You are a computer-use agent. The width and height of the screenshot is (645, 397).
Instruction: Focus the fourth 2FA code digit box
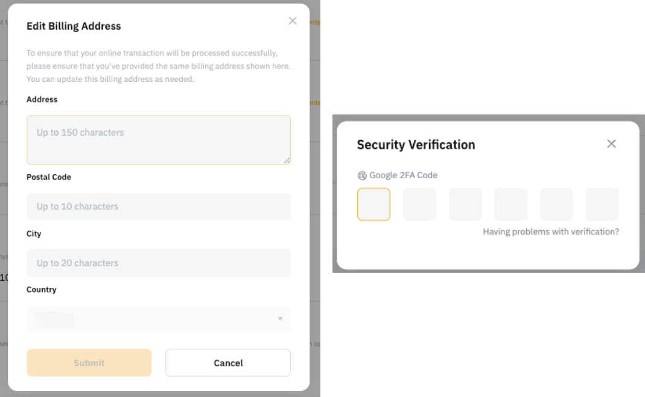tap(511, 204)
